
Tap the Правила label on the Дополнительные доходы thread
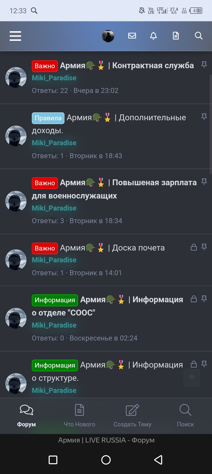tap(48, 118)
